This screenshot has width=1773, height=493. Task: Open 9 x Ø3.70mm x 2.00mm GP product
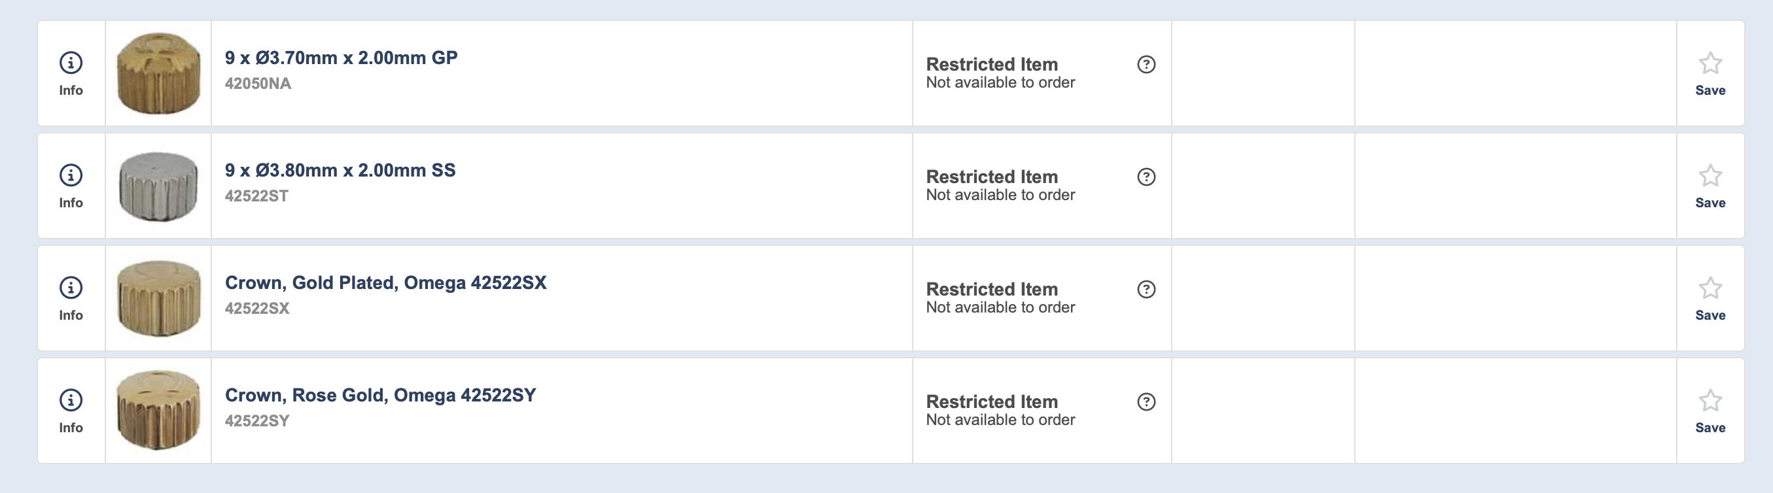(341, 58)
